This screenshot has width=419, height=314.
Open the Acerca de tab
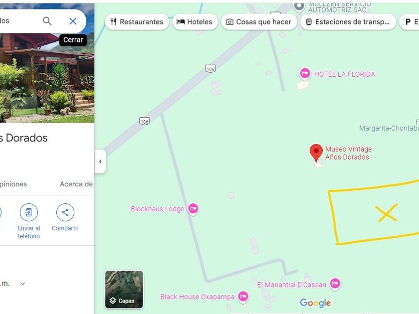pyautogui.click(x=76, y=184)
